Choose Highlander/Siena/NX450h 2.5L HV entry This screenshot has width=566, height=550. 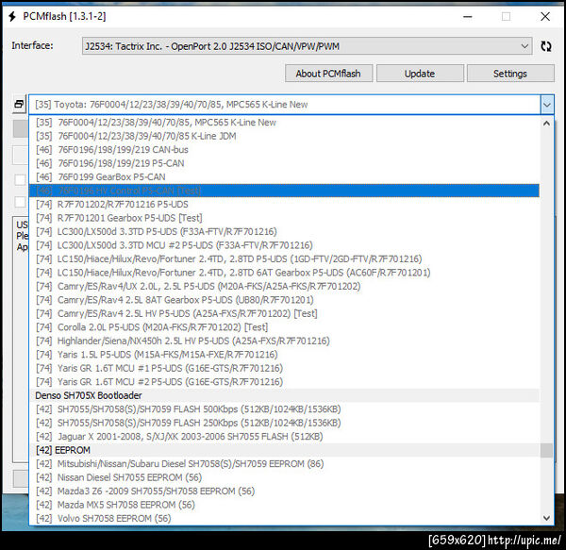click(284, 342)
